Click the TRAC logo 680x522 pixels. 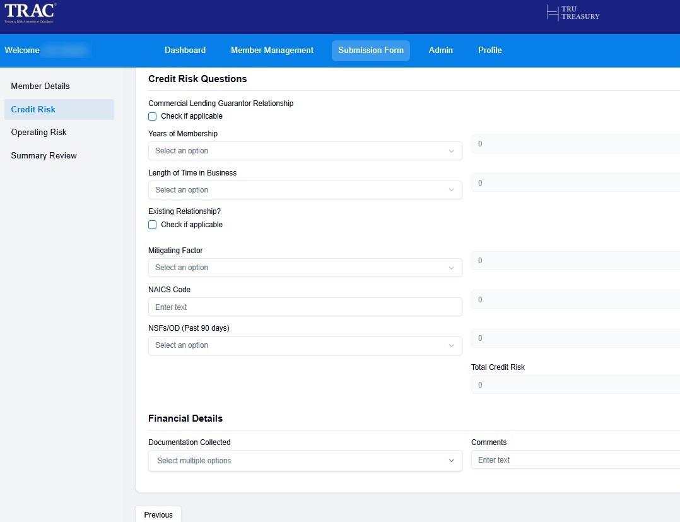tap(30, 13)
